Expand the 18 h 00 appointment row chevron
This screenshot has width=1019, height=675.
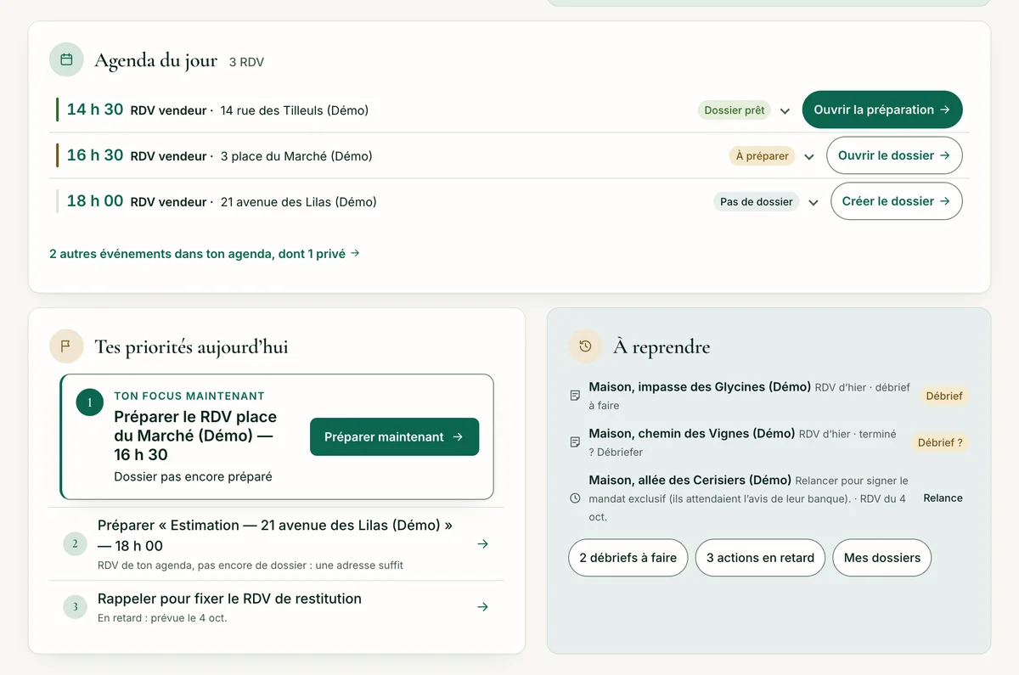coord(814,202)
